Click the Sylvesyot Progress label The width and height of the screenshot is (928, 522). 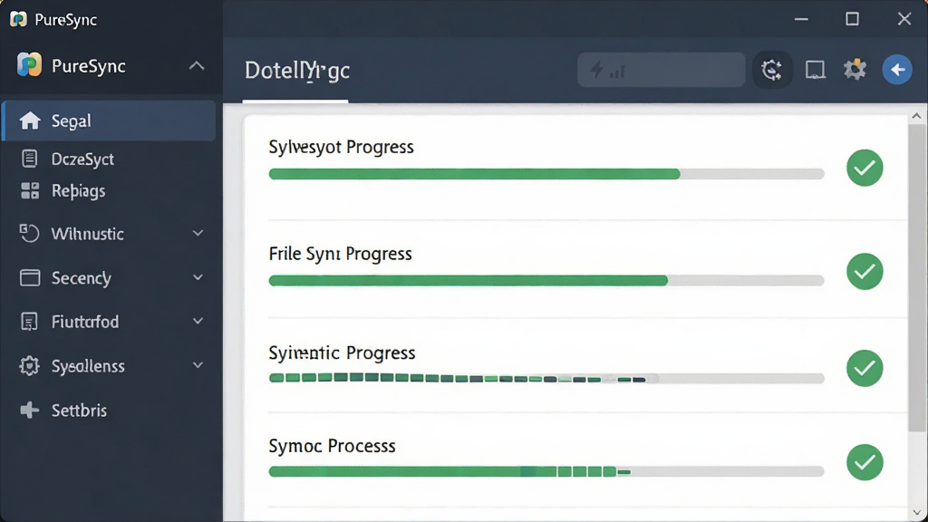[x=341, y=148]
